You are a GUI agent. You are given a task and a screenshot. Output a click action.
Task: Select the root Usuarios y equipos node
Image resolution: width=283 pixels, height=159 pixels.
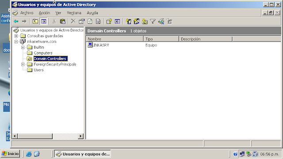pyautogui.click(x=52, y=30)
